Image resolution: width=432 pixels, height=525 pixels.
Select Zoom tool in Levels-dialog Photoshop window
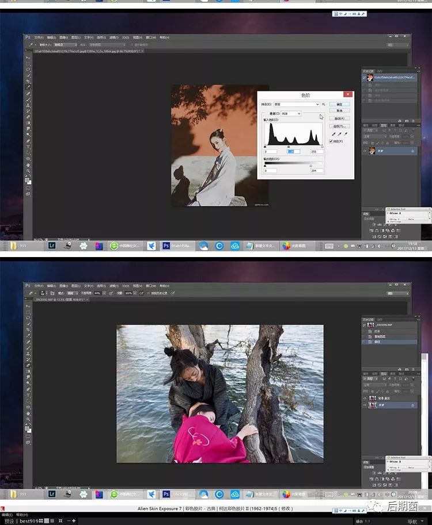[x=28, y=170]
